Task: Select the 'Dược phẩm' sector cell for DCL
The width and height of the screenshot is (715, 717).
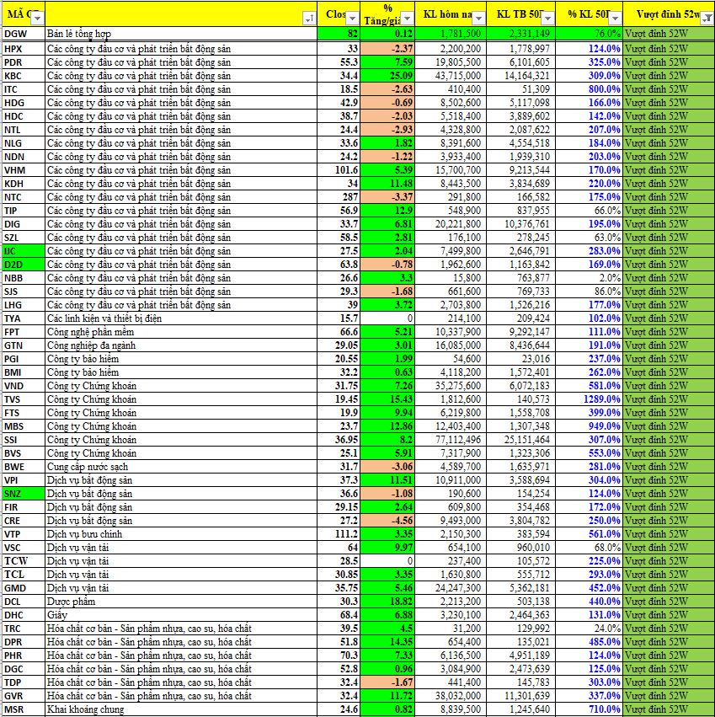Action: pos(183,602)
